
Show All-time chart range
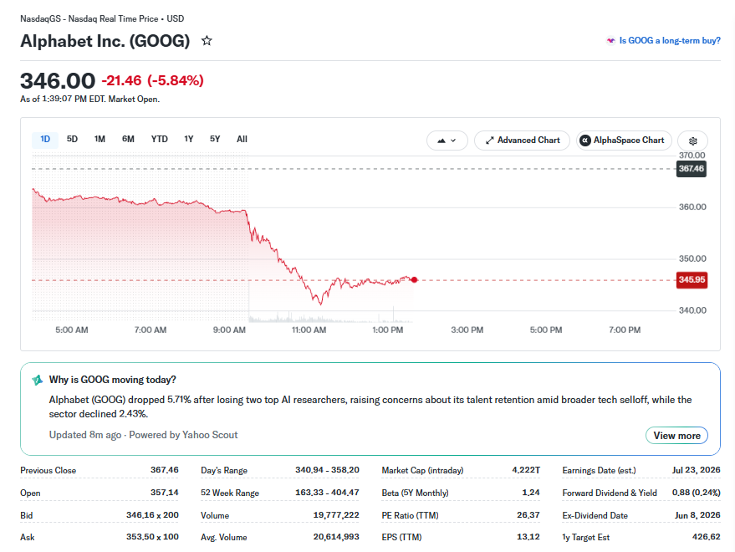(x=242, y=140)
